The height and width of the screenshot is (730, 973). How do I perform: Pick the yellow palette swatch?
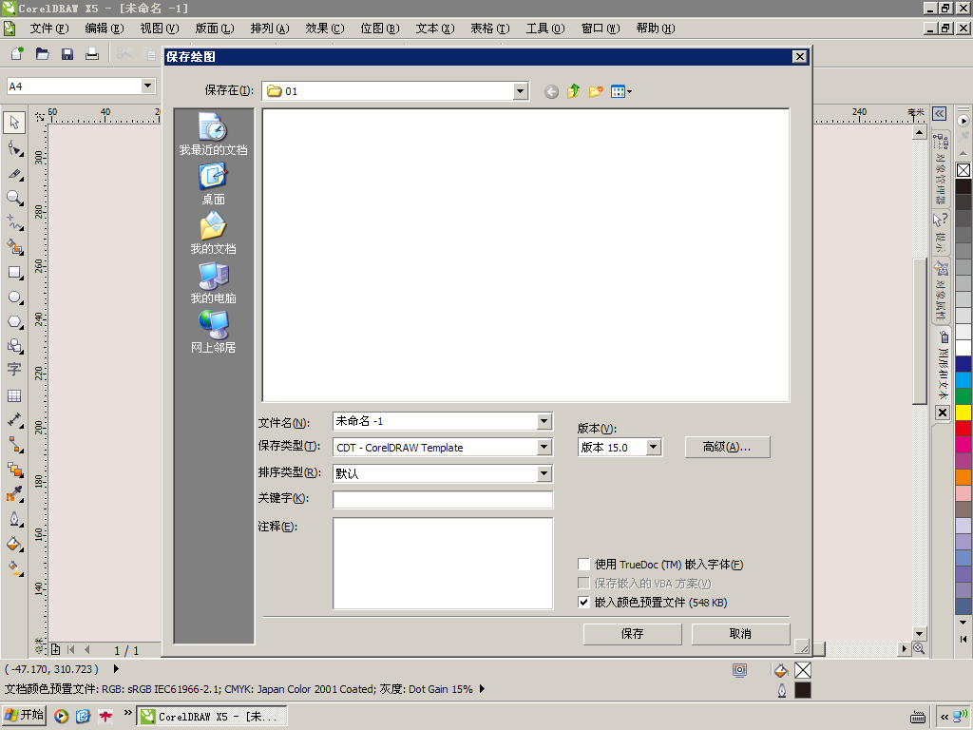tap(963, 413)
